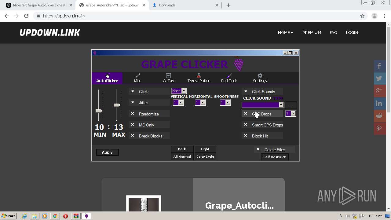
Task: Click the MIN CPS slider handle
Action: pyautogui.click(x=99, y=111)
